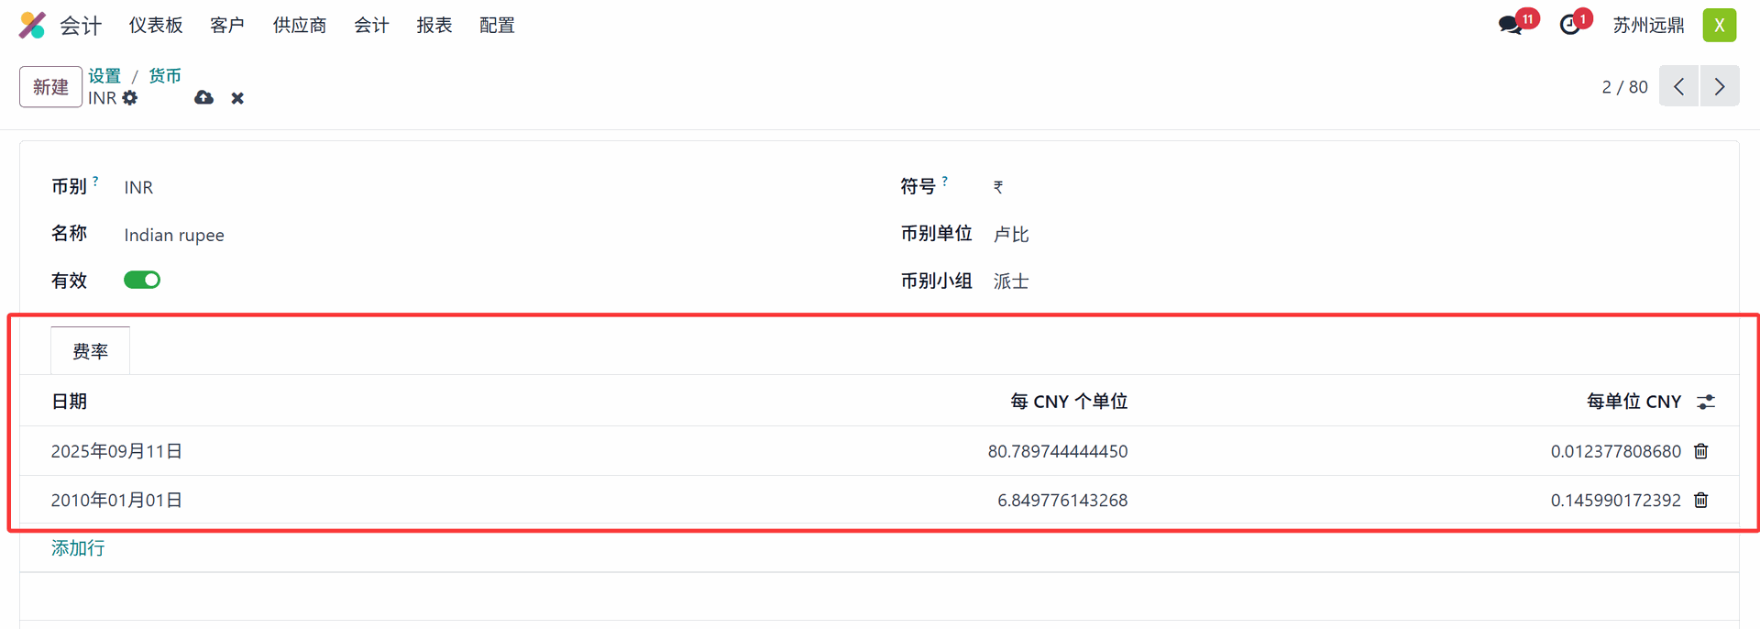The height and width of the screenshot is (629, 1760).
Task: Delete the 2010年01月01日 rate row
Action: 1701,501
